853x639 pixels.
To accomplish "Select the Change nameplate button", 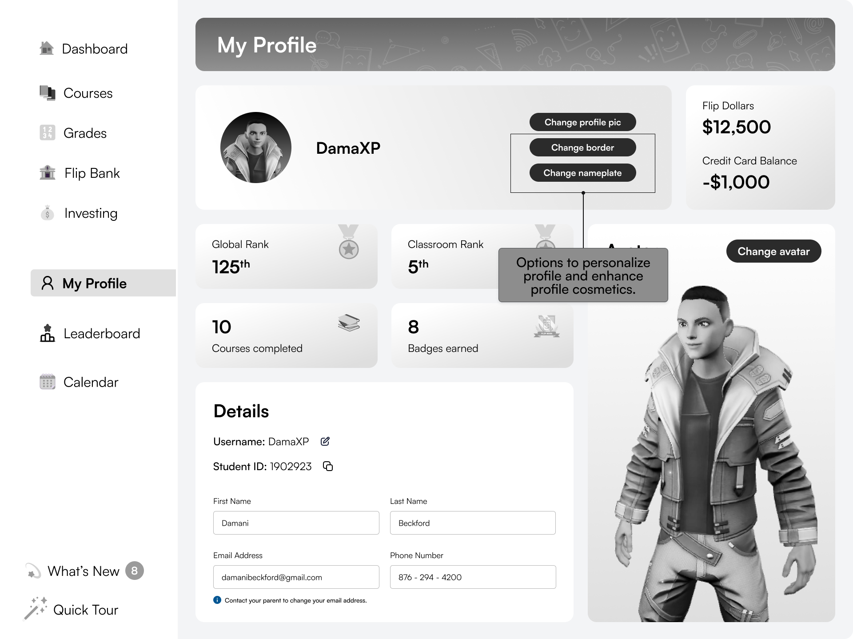I will pos(582,173).
